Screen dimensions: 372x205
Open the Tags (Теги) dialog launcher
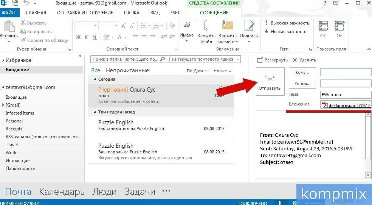pyautogui.click(x=310, y=49)
